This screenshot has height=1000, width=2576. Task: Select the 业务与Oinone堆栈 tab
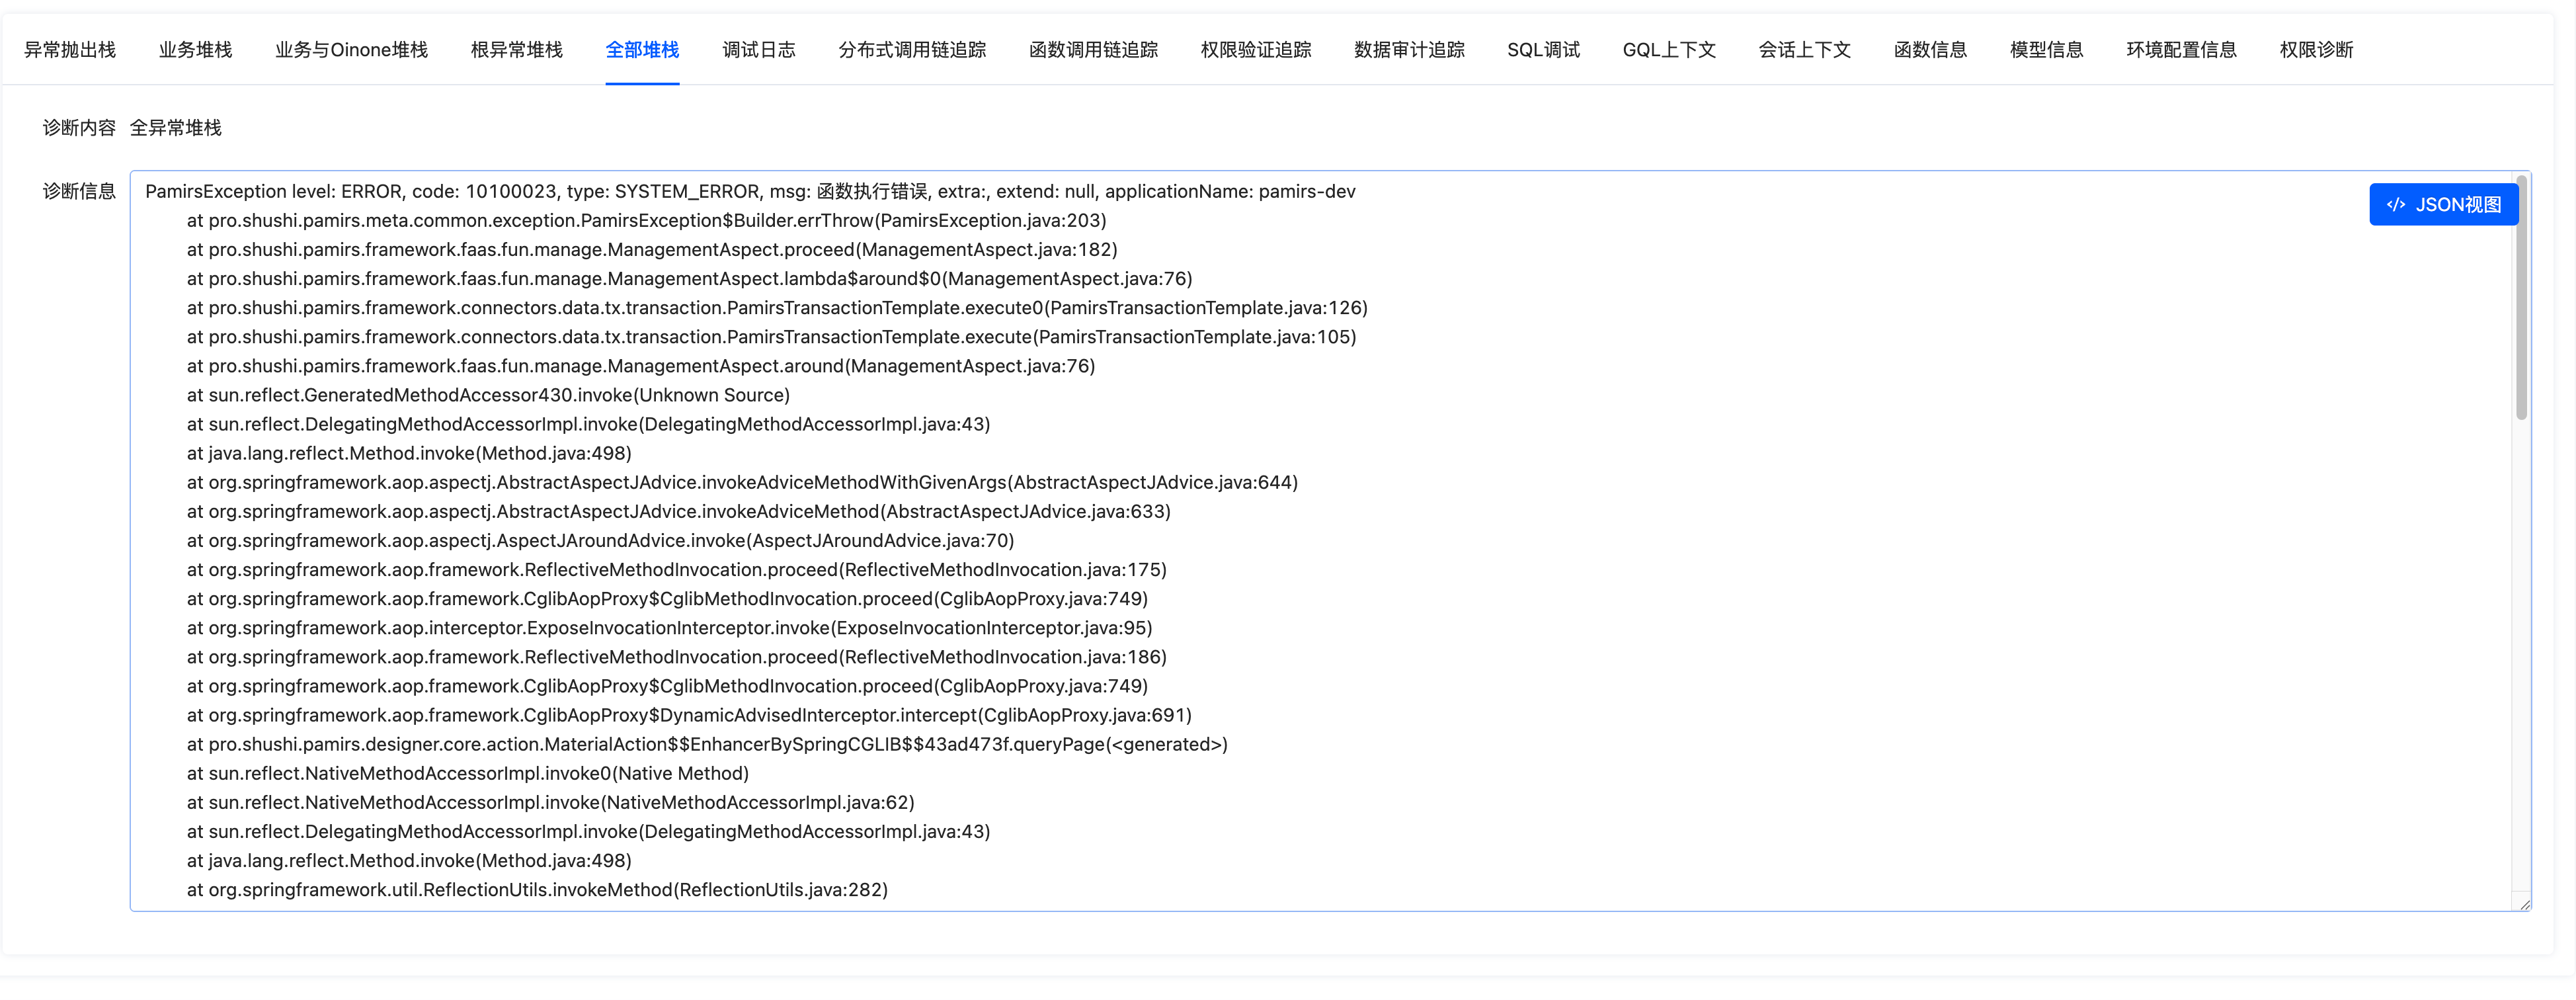pos(351,50)
